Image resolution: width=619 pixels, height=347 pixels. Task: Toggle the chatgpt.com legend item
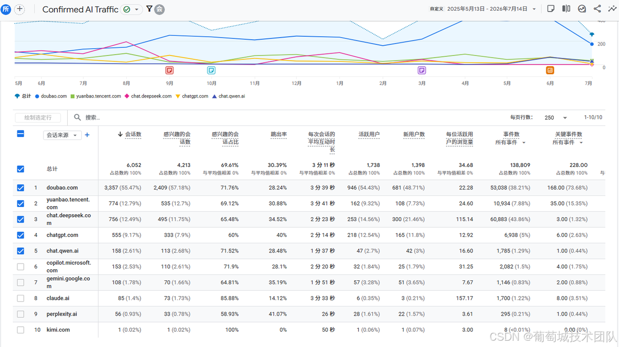coord(192,96)
